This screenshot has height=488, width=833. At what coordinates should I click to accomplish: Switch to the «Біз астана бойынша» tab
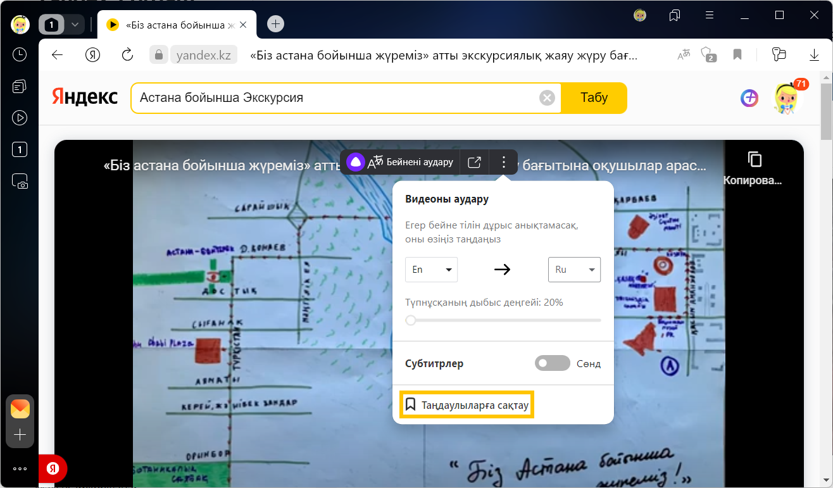click(x=176, y=25)
